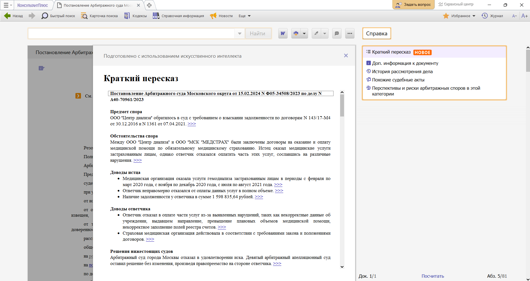Add a new tab with plus icon

coord(149,5)
